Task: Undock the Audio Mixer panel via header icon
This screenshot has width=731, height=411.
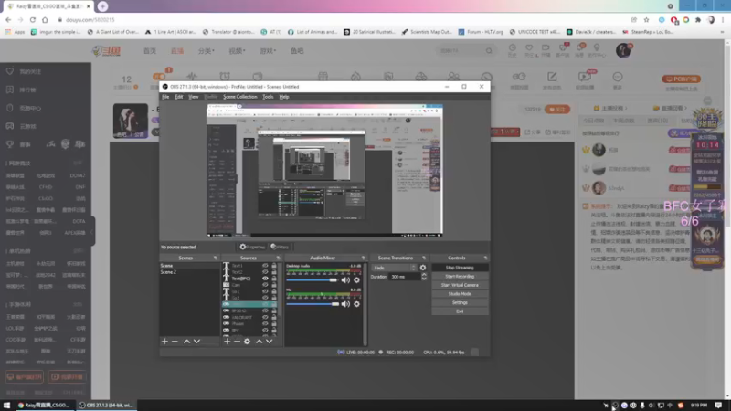Action: (x=364, y=258)
